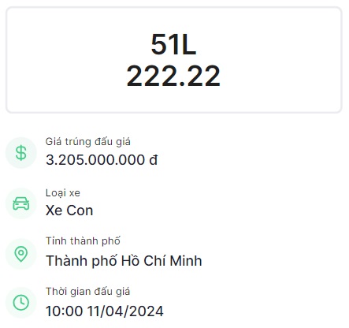Click the 'Tỉnh thành phố' label
The height and width of the screenshot is (328, 349).
(x=83, y=241)
